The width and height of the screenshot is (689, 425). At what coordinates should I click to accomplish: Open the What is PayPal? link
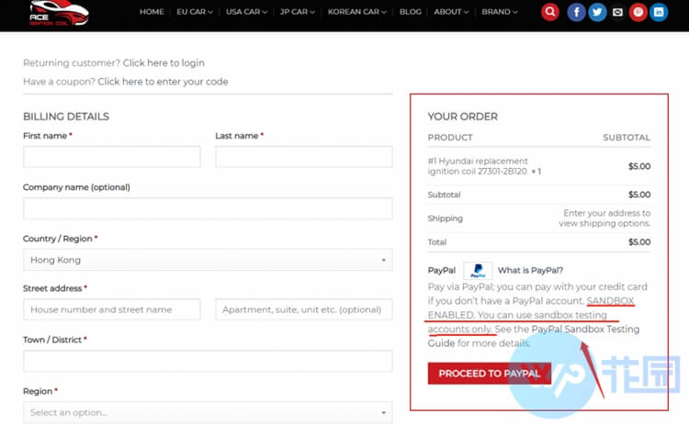530,271
